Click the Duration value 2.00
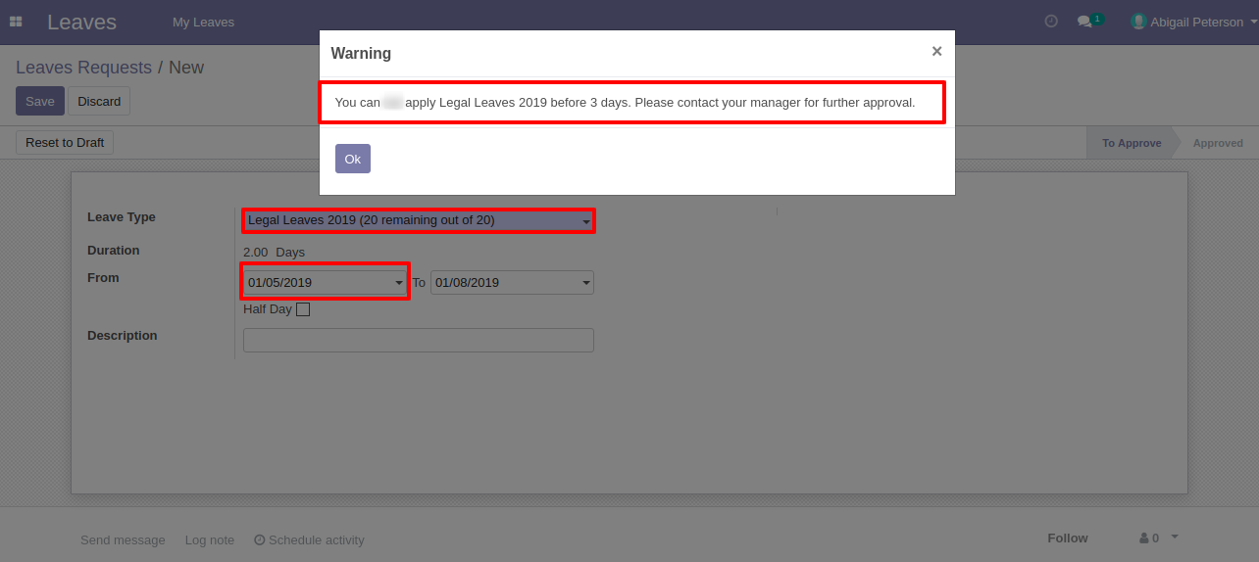Screen dimensions: 1259x562 click(255, 252)
